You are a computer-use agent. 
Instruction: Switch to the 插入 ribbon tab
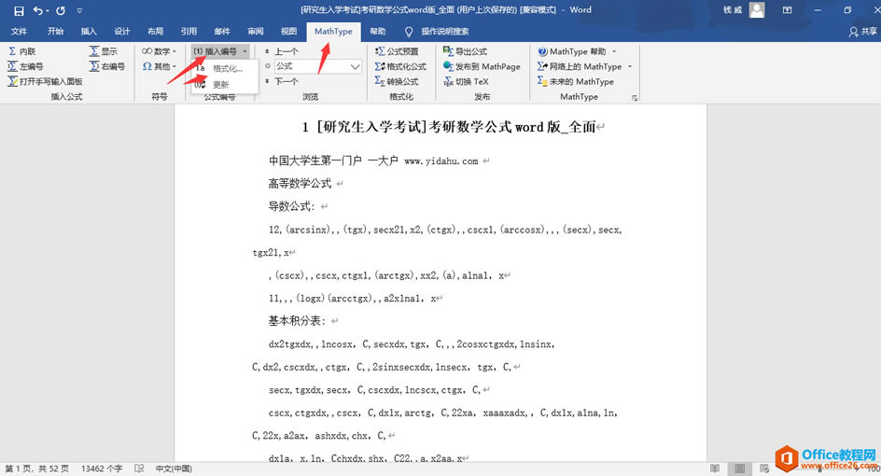pyautogui.click(x=89, y=32)
